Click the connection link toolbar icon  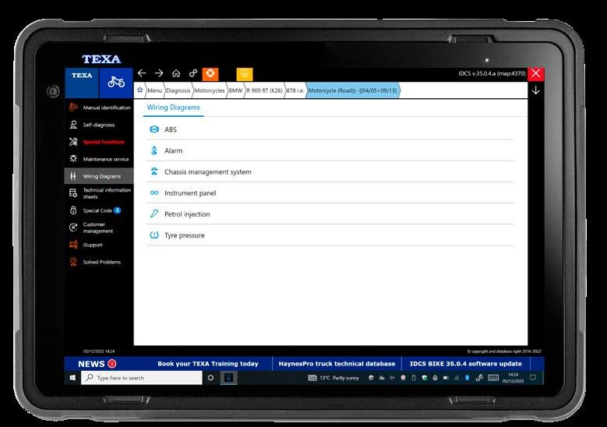193,73
